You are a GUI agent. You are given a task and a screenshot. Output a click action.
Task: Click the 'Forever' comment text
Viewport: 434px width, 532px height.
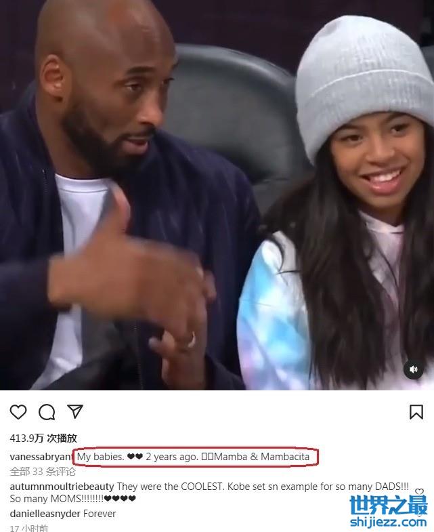point(100,514)
